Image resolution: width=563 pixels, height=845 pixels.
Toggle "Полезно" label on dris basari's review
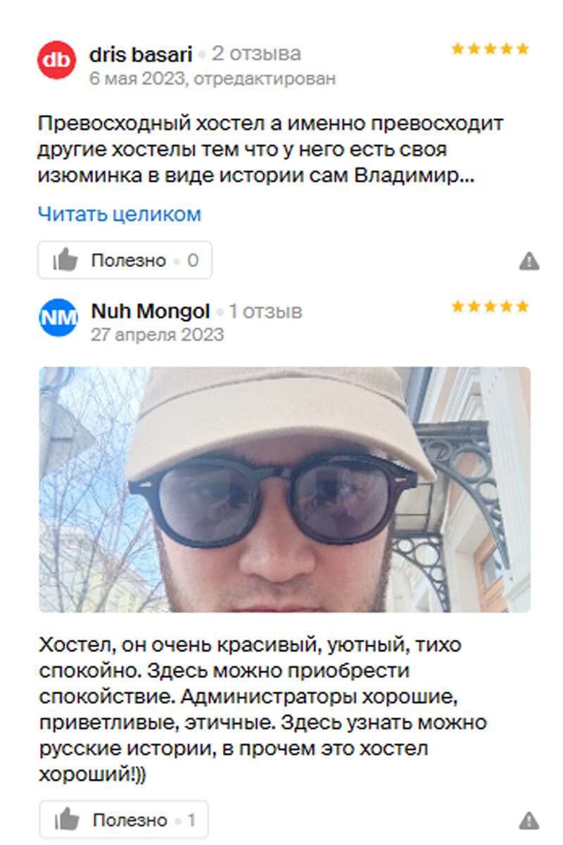point(128,261)
